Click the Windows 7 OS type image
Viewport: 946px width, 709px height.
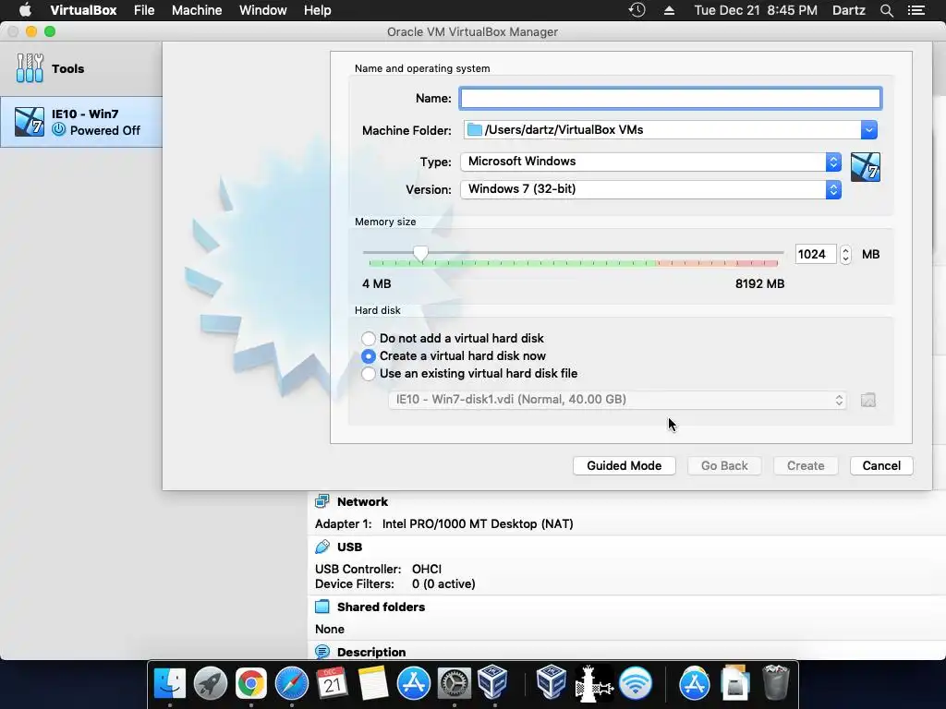coord(865,167)
